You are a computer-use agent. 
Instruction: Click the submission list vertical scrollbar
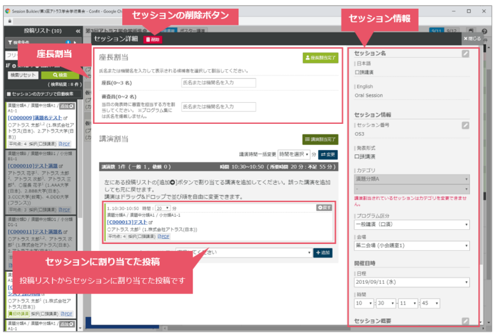pos(80,159)
